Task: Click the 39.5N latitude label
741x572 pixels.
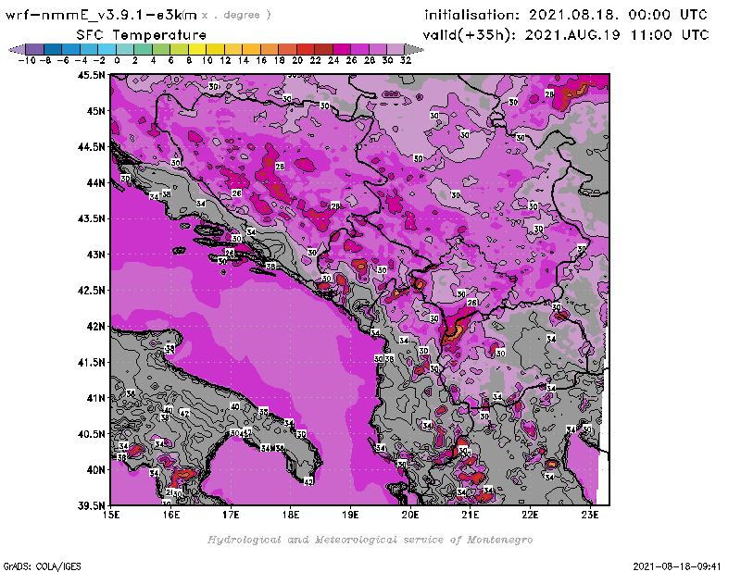Action: pyautogui.click(x=91, y=506)
